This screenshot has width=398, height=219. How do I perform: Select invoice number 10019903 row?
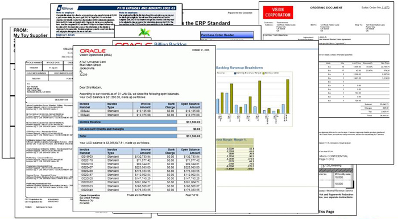[140, 157]
